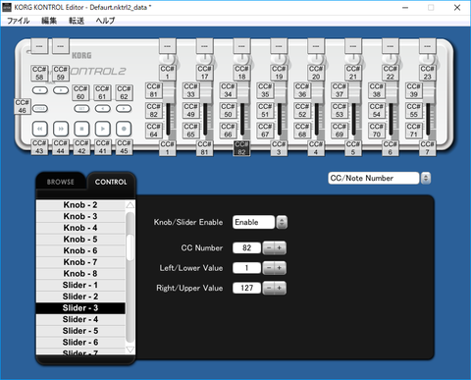Switch to the BROWSE tab
Viewport: 471px width, 380px height.
click(x=61, y=182)
